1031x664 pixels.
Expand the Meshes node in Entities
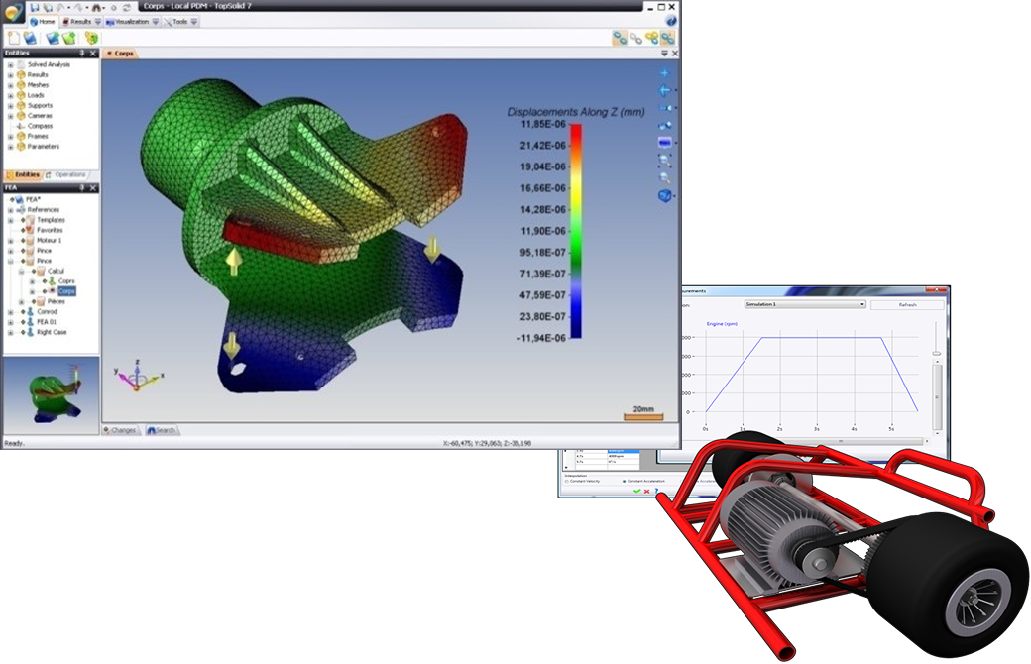10,85
